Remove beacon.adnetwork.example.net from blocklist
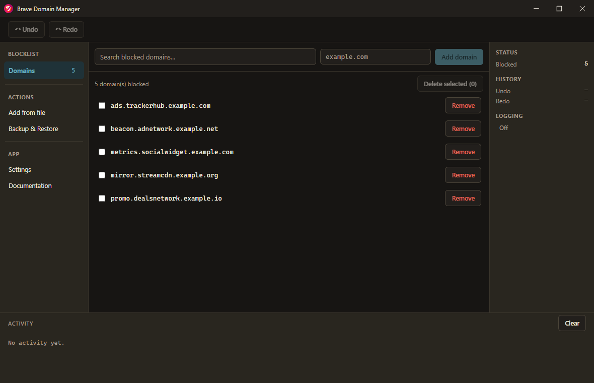The image size is (594, 383). [x=463, y=129]
